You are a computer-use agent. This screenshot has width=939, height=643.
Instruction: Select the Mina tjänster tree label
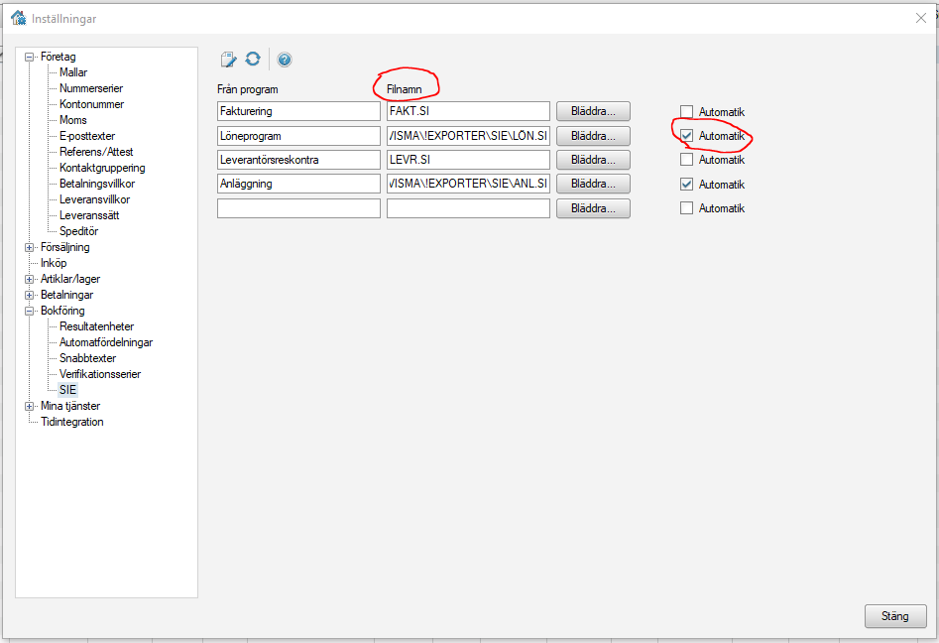[x=70, y=406]
